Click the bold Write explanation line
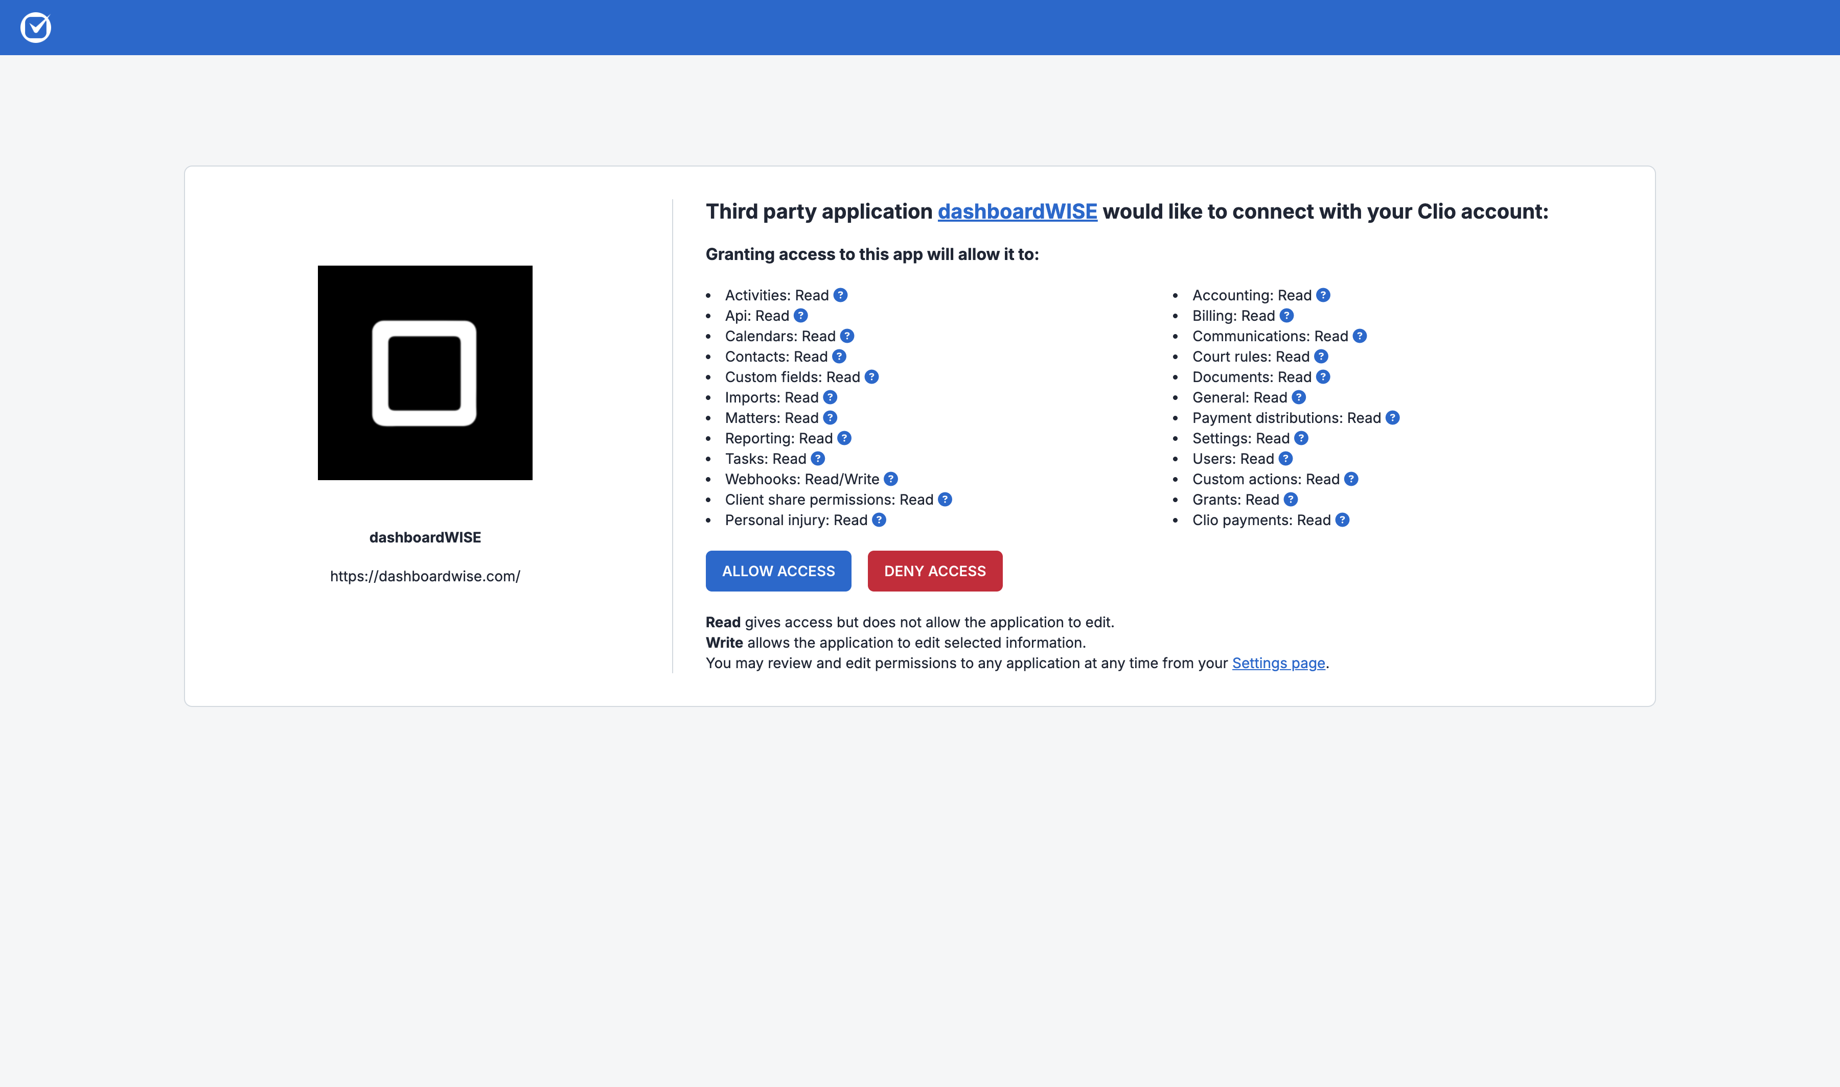The image size is (1840, 1087). tap(895, 643)
